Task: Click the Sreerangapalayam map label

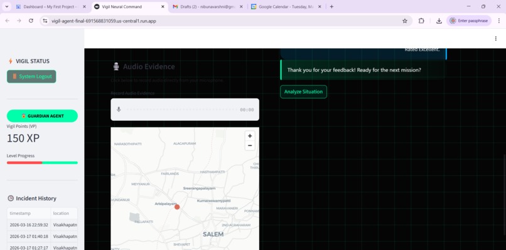Action: [x=199, y=188]
